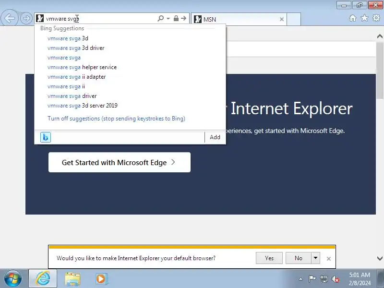The height and width of the screenshot is (288, 384).
Task: Click the address bar search magnifier icon
Action: (161, 18)
